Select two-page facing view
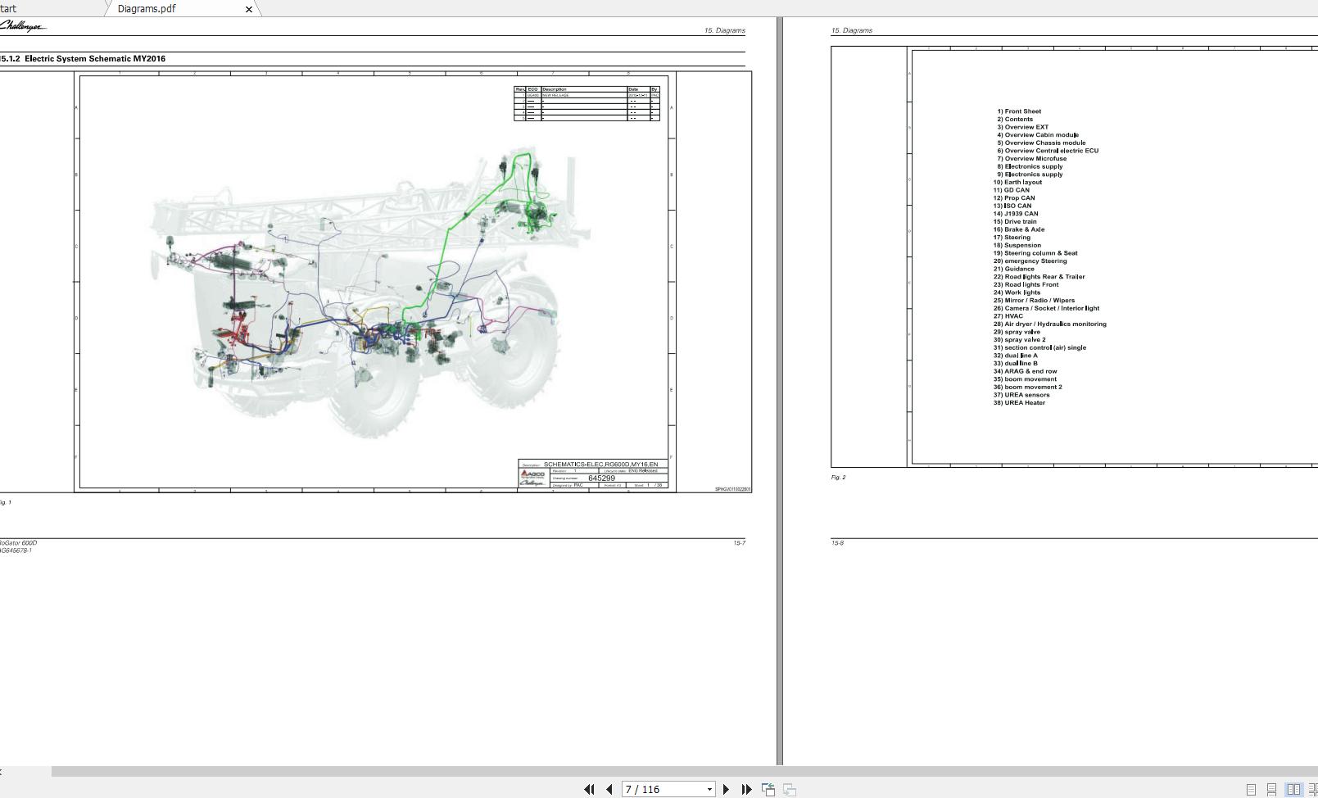The height and width of the screenshot is (798, 1318). click(x=1293, y=789)
